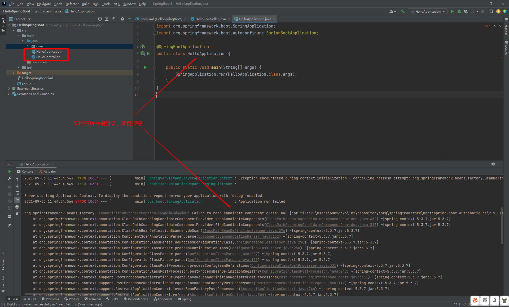The image size is (509, 307).
Task: Click the Select Opened File target icon
Action: click(100, 19)
